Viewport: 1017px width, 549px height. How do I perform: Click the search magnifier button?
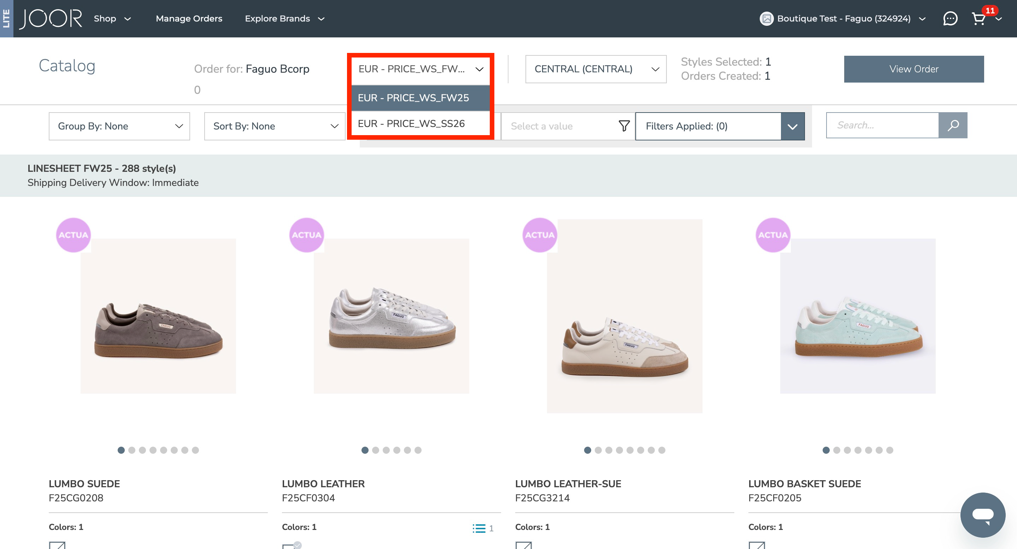(x=953, y=125)
